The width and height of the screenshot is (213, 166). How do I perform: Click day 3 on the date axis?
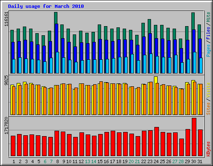26,161
